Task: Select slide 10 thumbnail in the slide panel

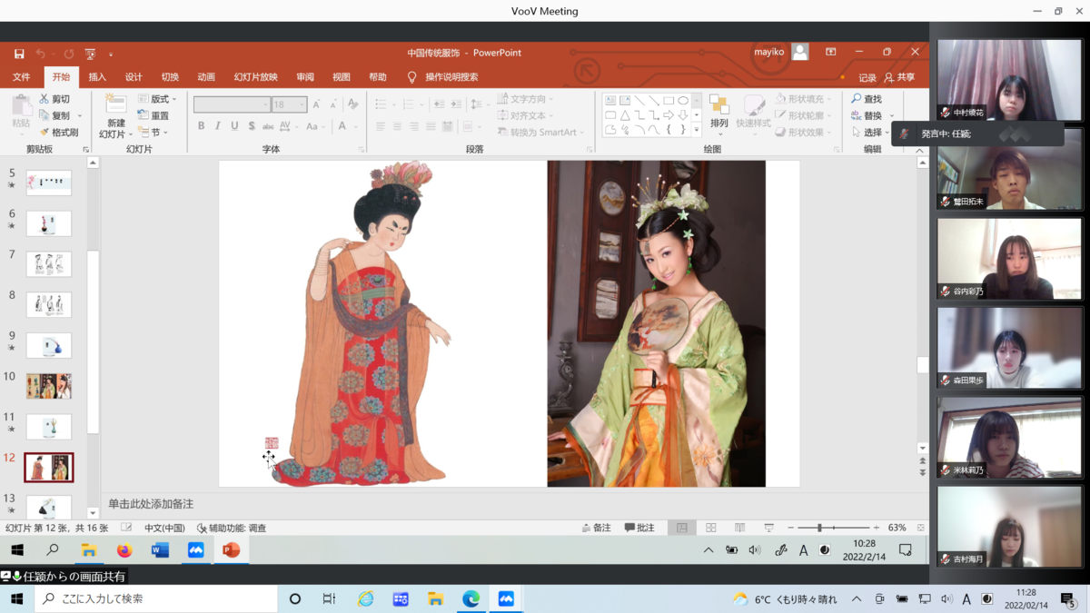Action: pyautogui.click(x=49, y=386)
